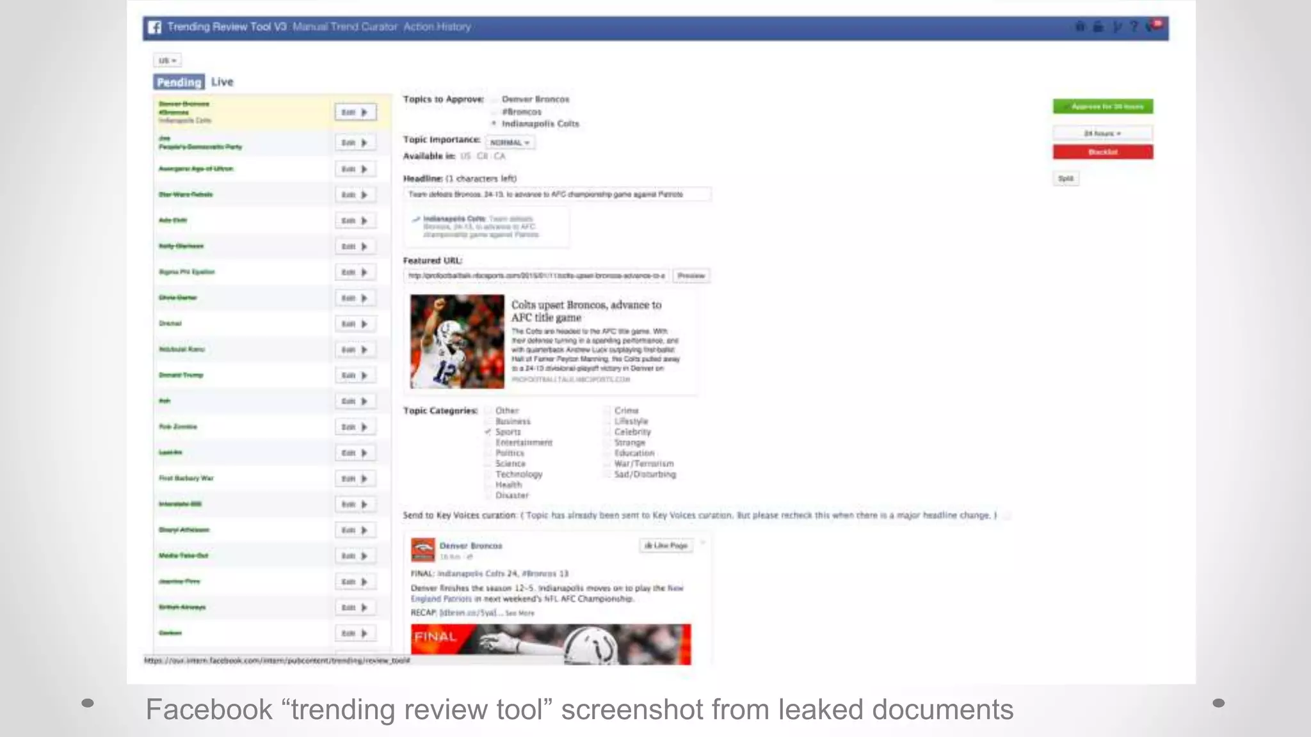Click Edit for First Barbary War row

tap(355, 479)
